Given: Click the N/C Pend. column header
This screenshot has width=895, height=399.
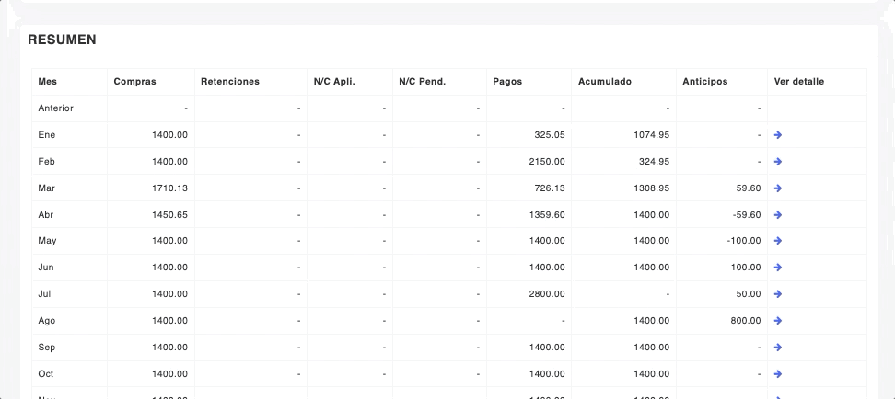Looking at the screenshot, I should pos(422,81).
